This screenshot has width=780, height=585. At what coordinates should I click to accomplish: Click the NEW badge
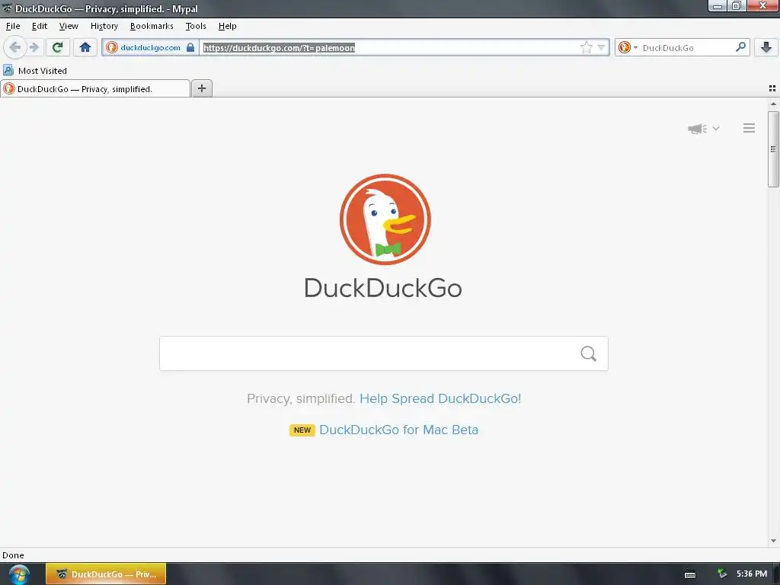pyautogui.click(x=302, y=430)
